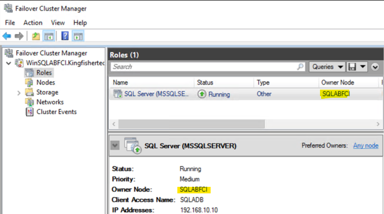Viewport: 384px width, 214px height.
Task: Click the Client Access Name value SQLADB
Action: click(192, 200)
